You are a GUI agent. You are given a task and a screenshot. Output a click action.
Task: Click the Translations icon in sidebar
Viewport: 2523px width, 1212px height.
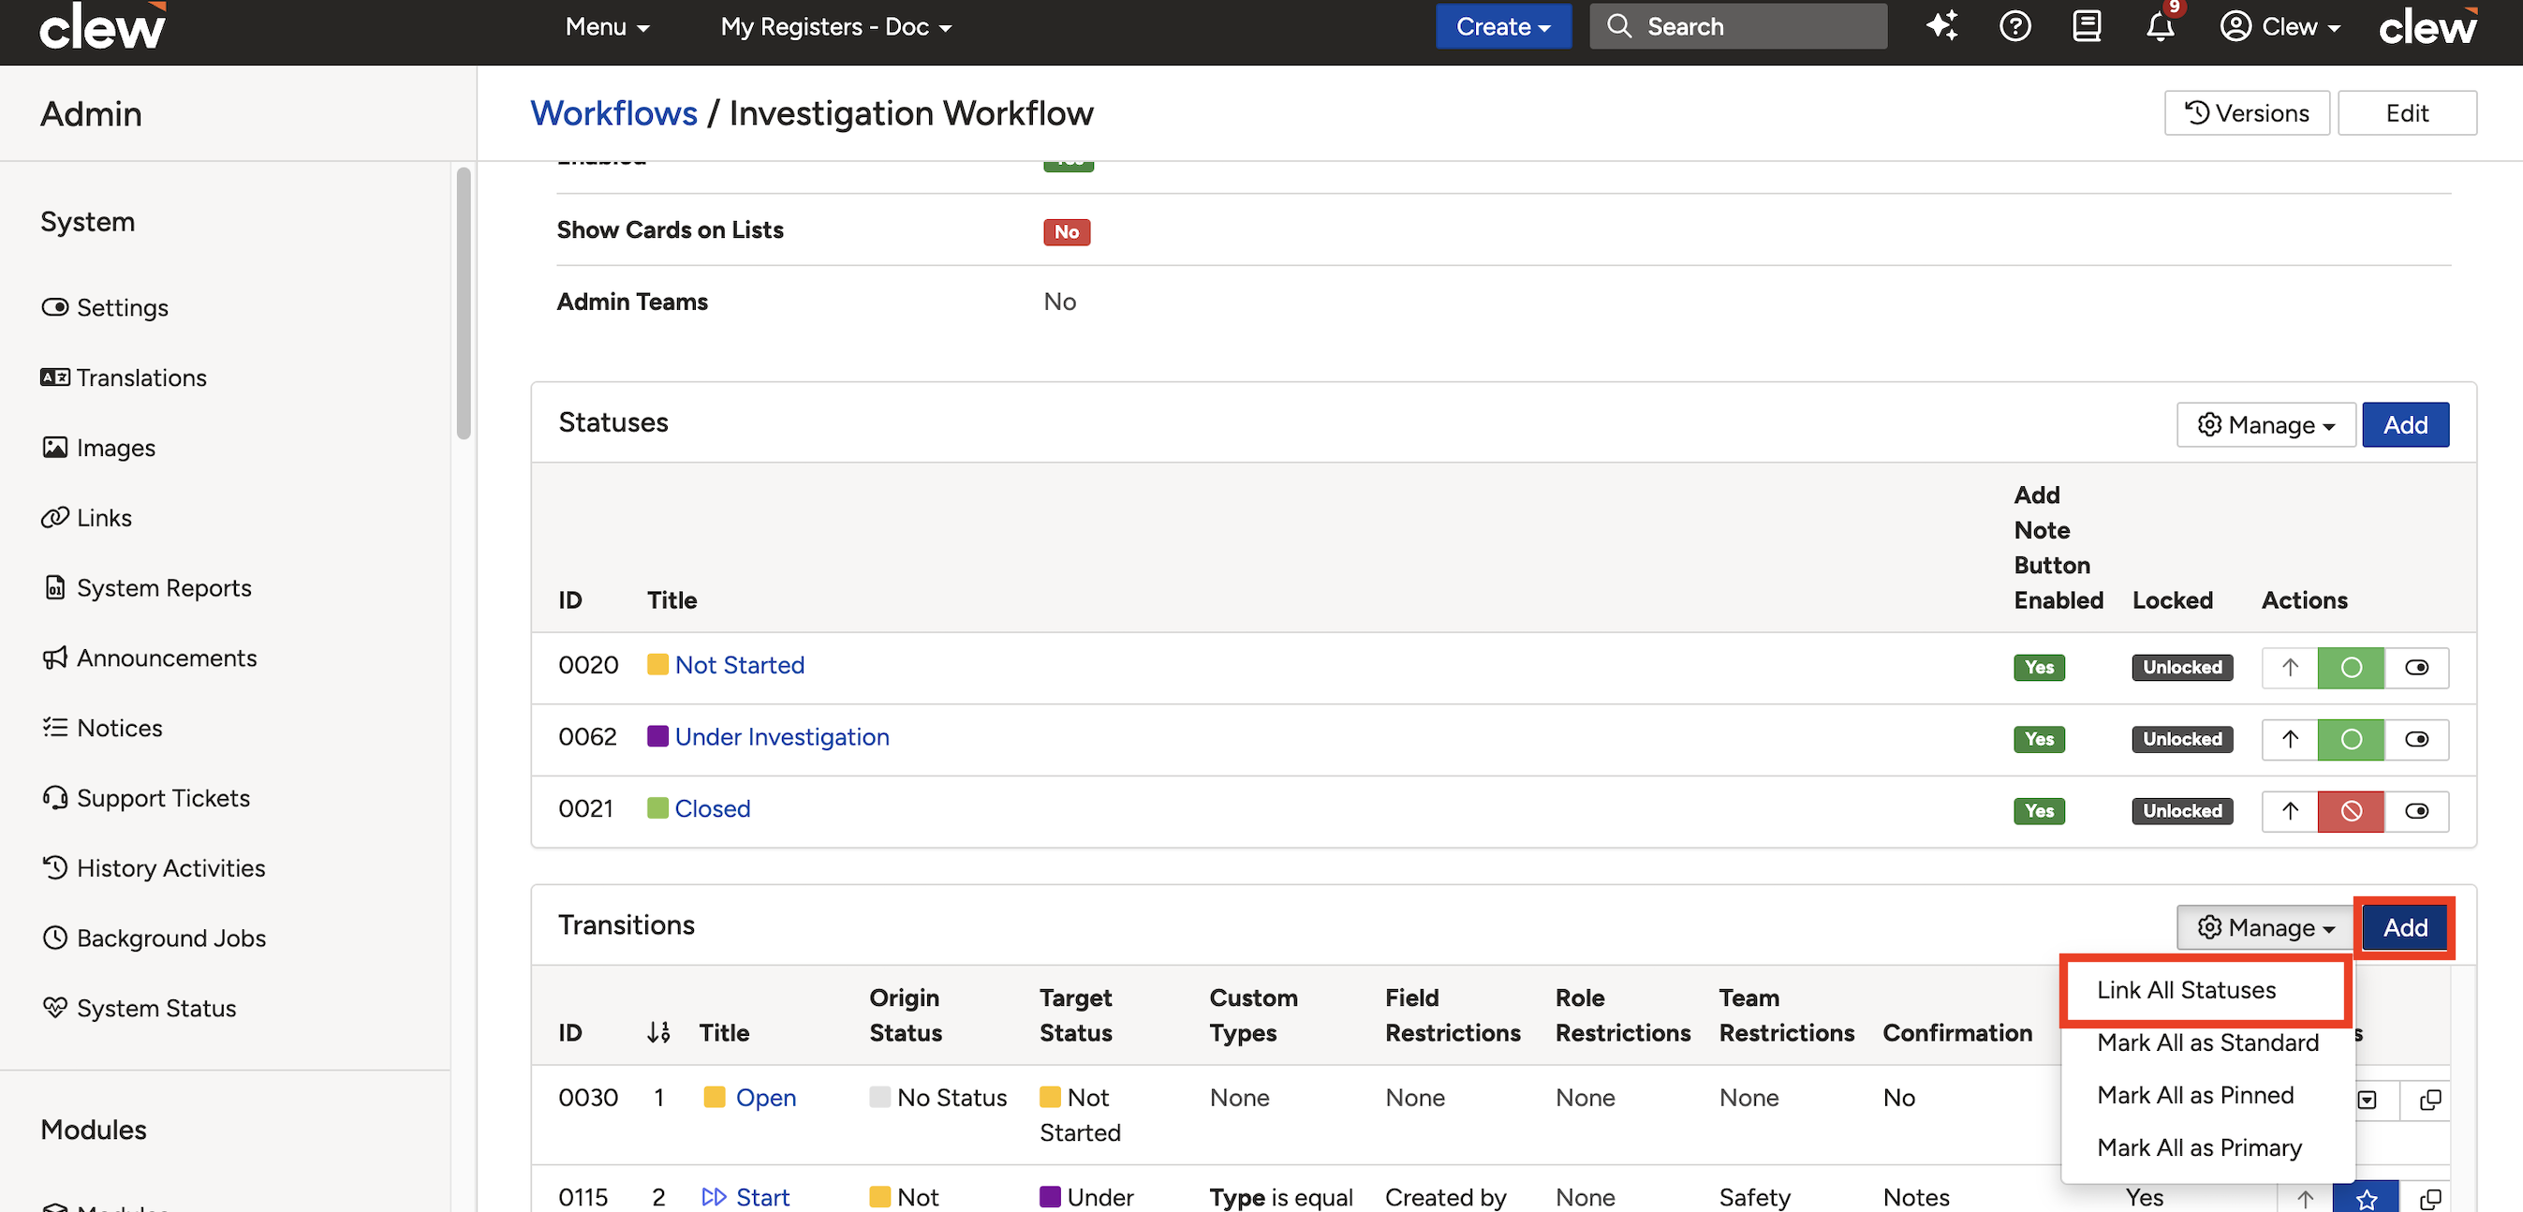click(x=55, y=377)
